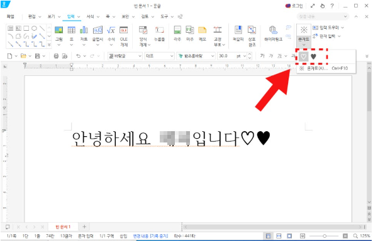The height and width of the screenshot is (241, 373).
Task: Switch to page-width view icon in status bar
Action: (x=279, y=236)
